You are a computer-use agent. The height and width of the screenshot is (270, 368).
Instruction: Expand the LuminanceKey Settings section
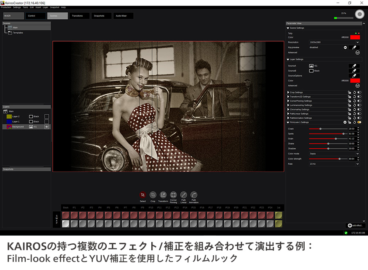288,105
